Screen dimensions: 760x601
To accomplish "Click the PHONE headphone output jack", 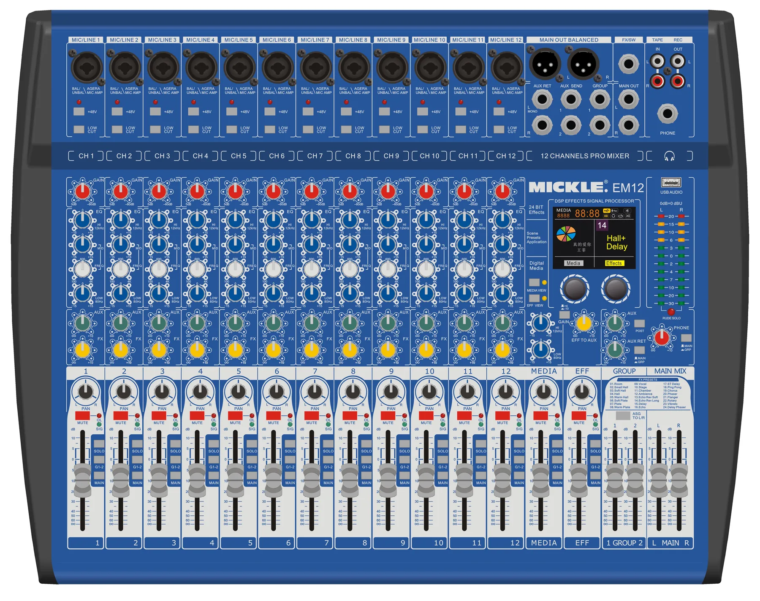I will click(x=668, y=114).
